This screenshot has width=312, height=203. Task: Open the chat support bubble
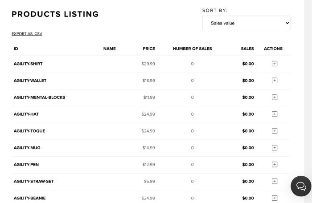click(301, 186)
